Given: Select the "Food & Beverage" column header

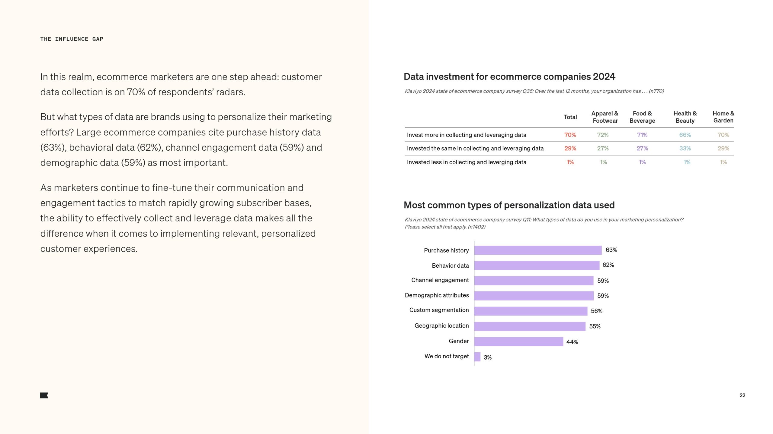Looking at the screenshot, I should click(x=642, y=117).
